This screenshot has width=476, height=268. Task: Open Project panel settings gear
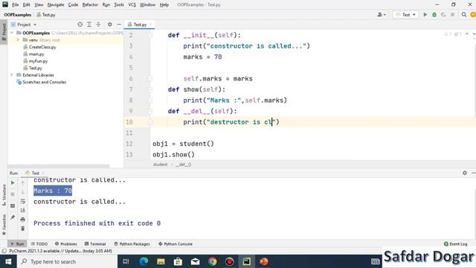tap(109, 25)
